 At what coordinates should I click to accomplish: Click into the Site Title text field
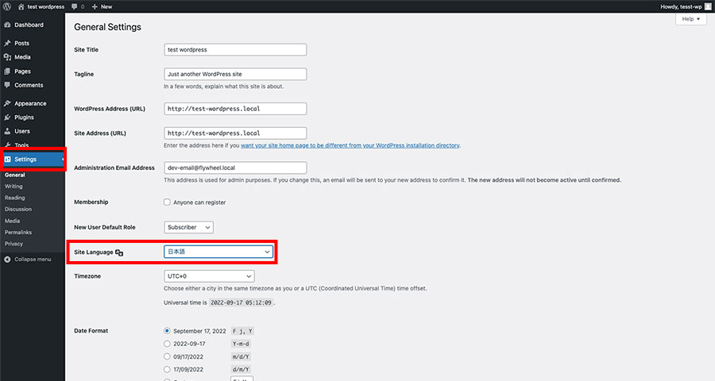pos(234,49)
